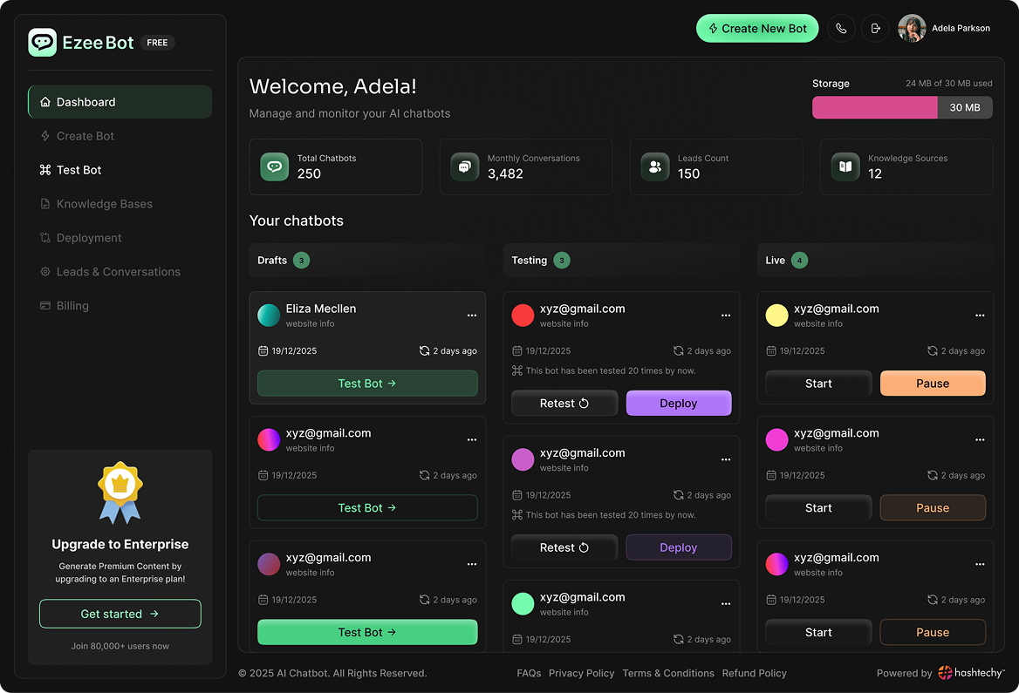
Task: Click the Create New Bot button
Action: tap(757, 28)
